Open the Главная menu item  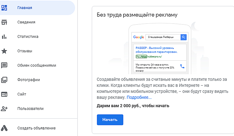25,8
